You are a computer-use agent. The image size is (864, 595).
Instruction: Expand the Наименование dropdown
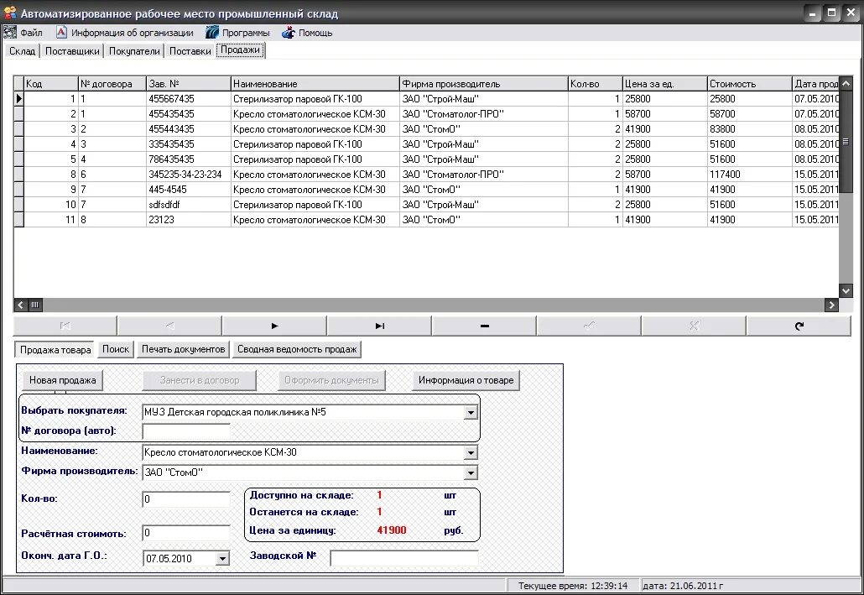click(471, 452)
